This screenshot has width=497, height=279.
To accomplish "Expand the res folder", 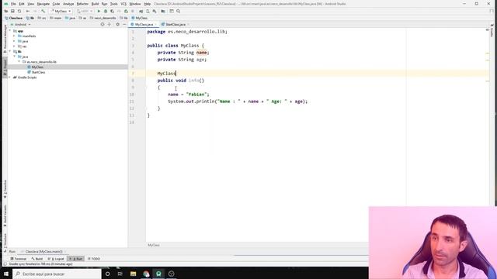I will coord(14,46).
